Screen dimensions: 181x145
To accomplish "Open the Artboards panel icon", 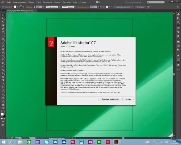I will (x=178, y=69).
